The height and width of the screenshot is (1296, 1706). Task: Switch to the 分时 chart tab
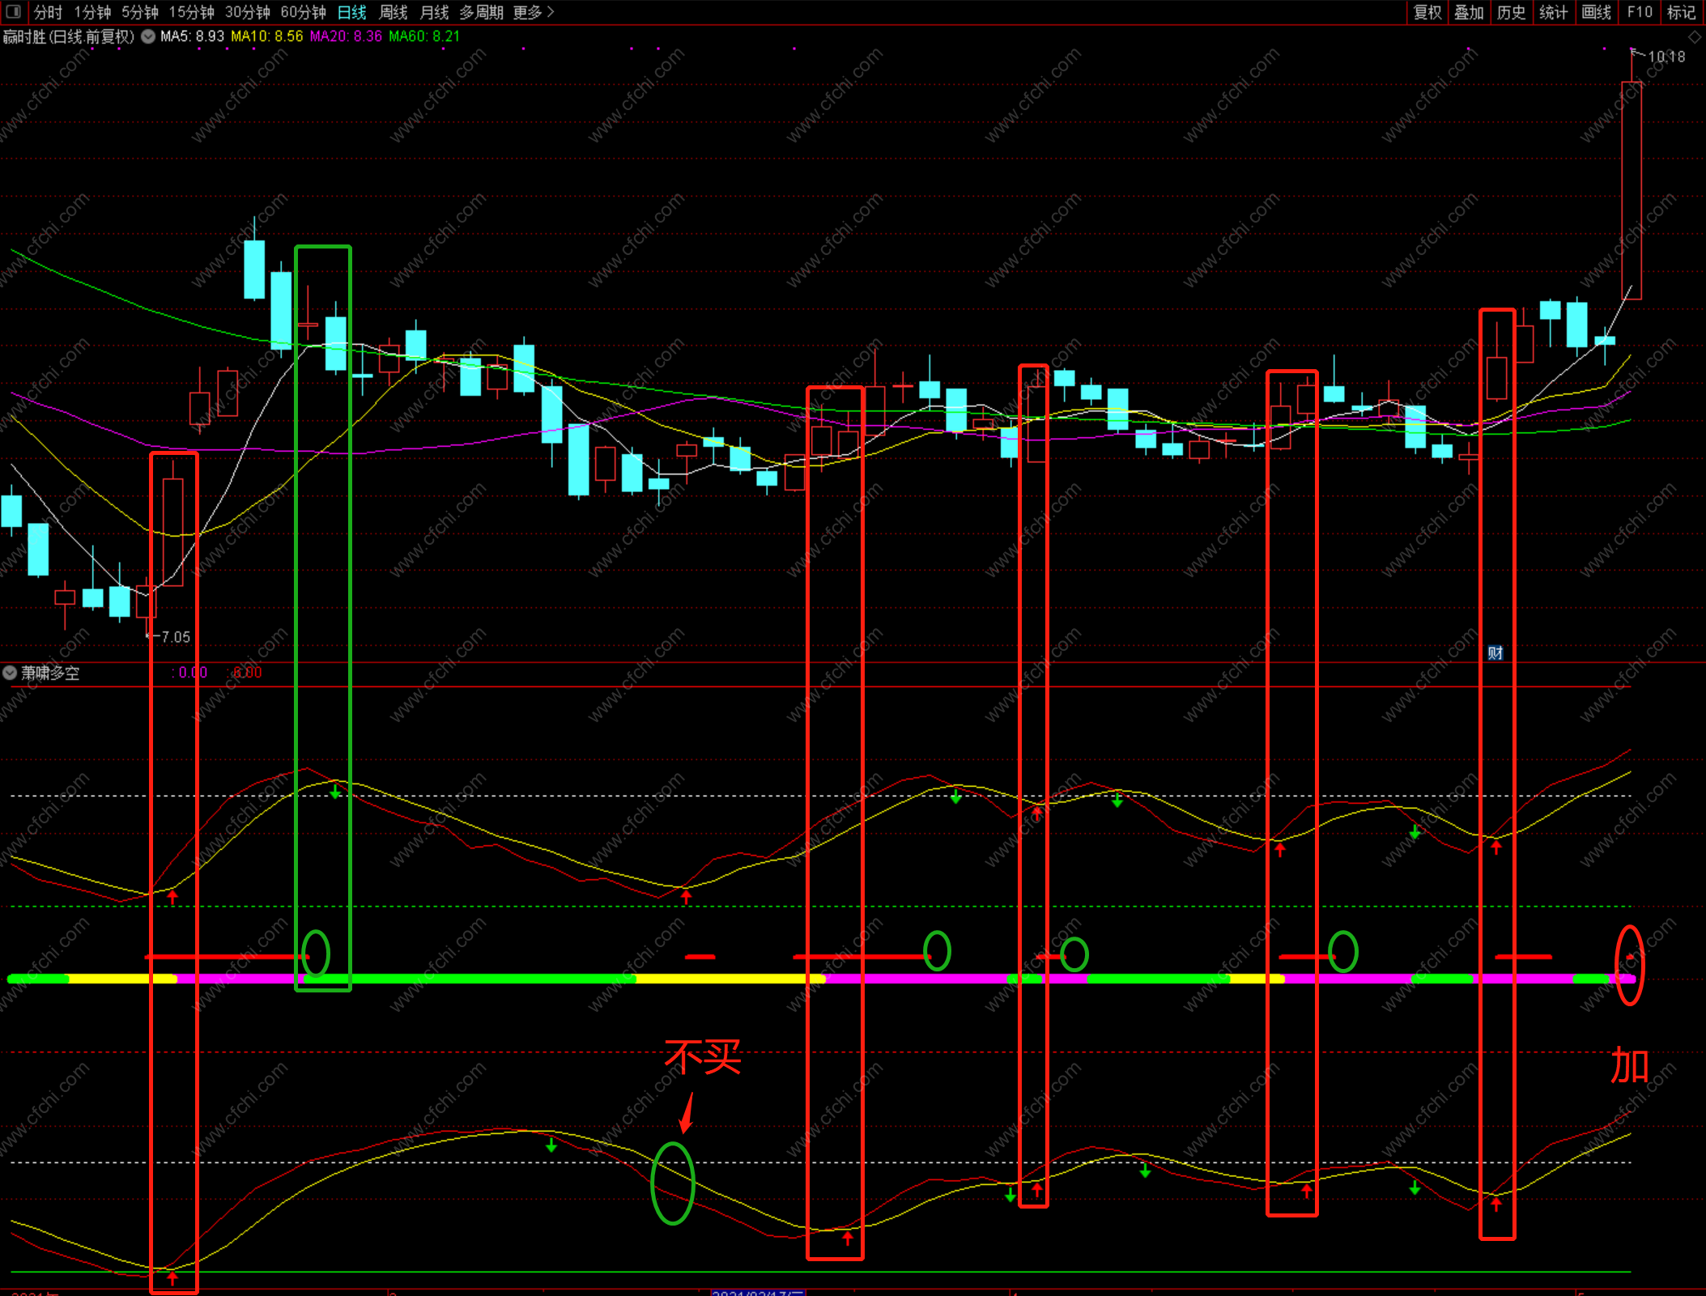(48, 12)
